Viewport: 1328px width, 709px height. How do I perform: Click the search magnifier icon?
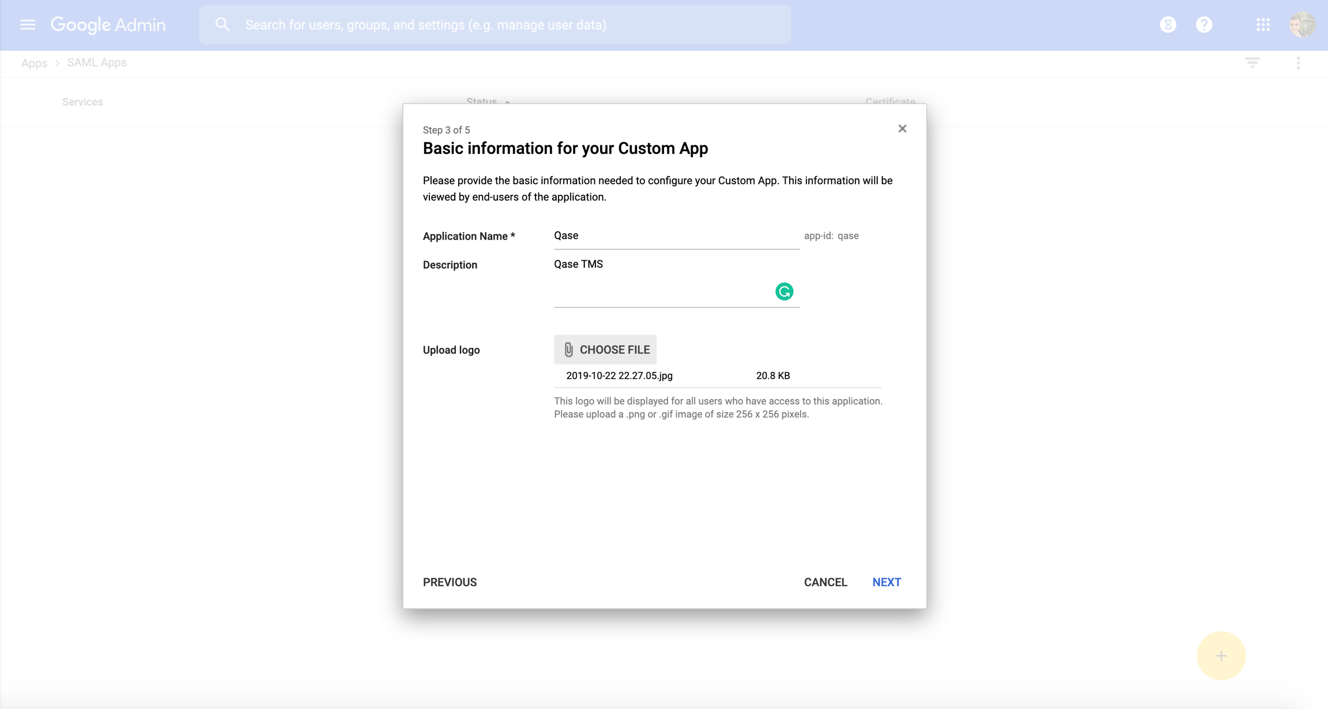222,25
